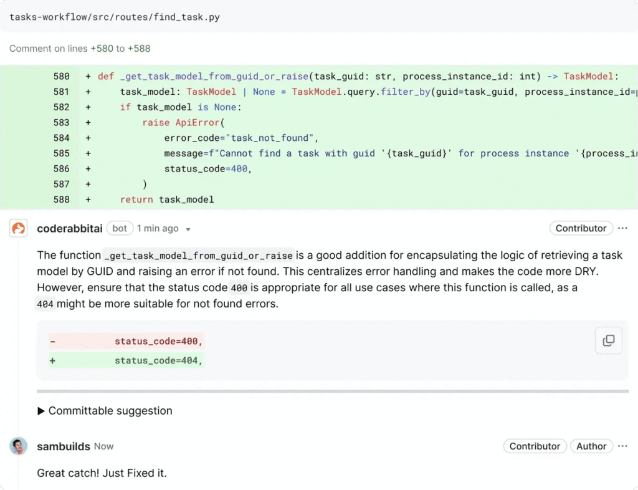The width and height of the screenshot is (638, 490).
Task: Open the file path find_task.py header
Action: click(115, 17)
